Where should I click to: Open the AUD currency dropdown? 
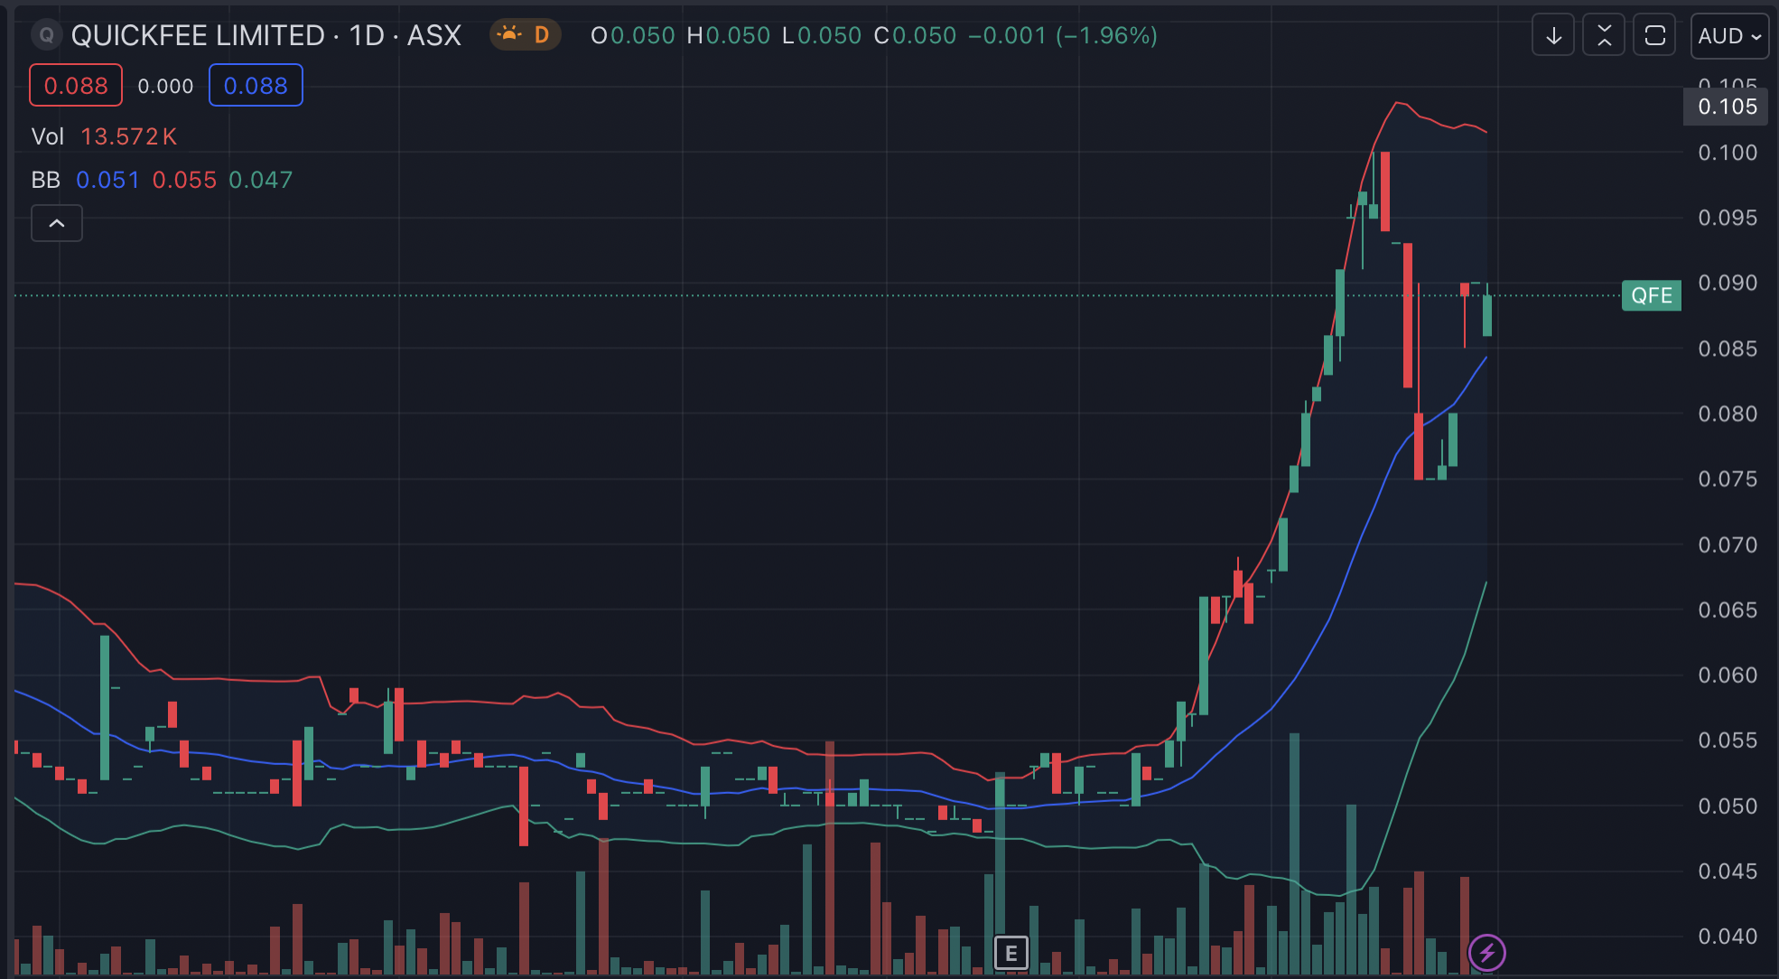tap(1729, 36)
